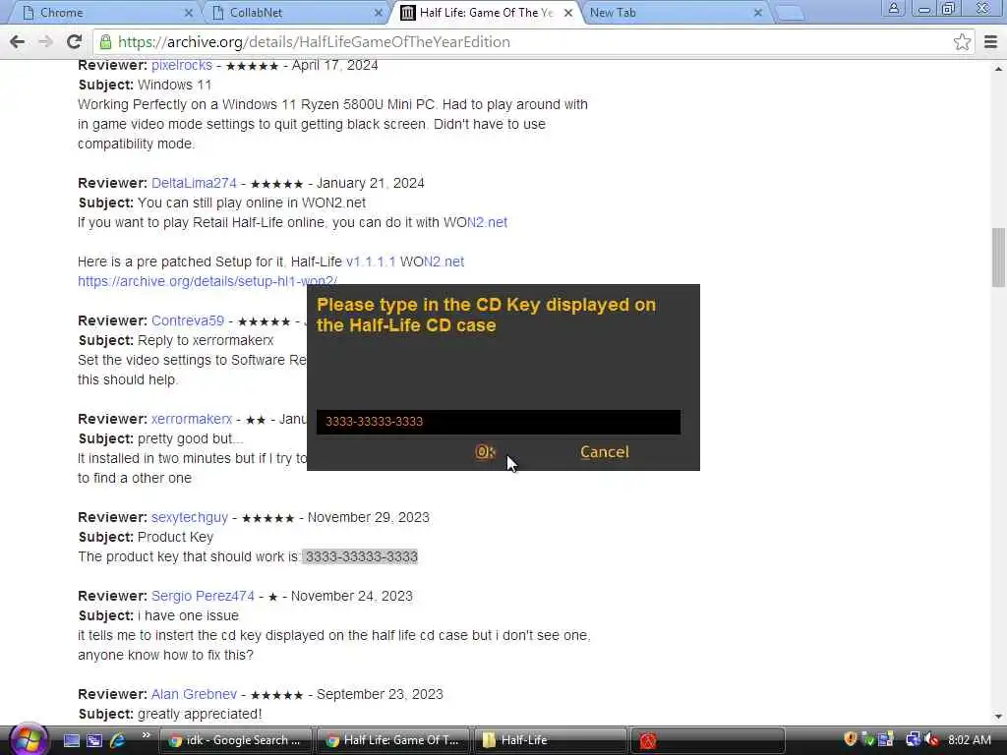Open the v1.1.1.1 WON2.net link
Viewport: 1007px width, 755px height.
[x=404, y=261]
